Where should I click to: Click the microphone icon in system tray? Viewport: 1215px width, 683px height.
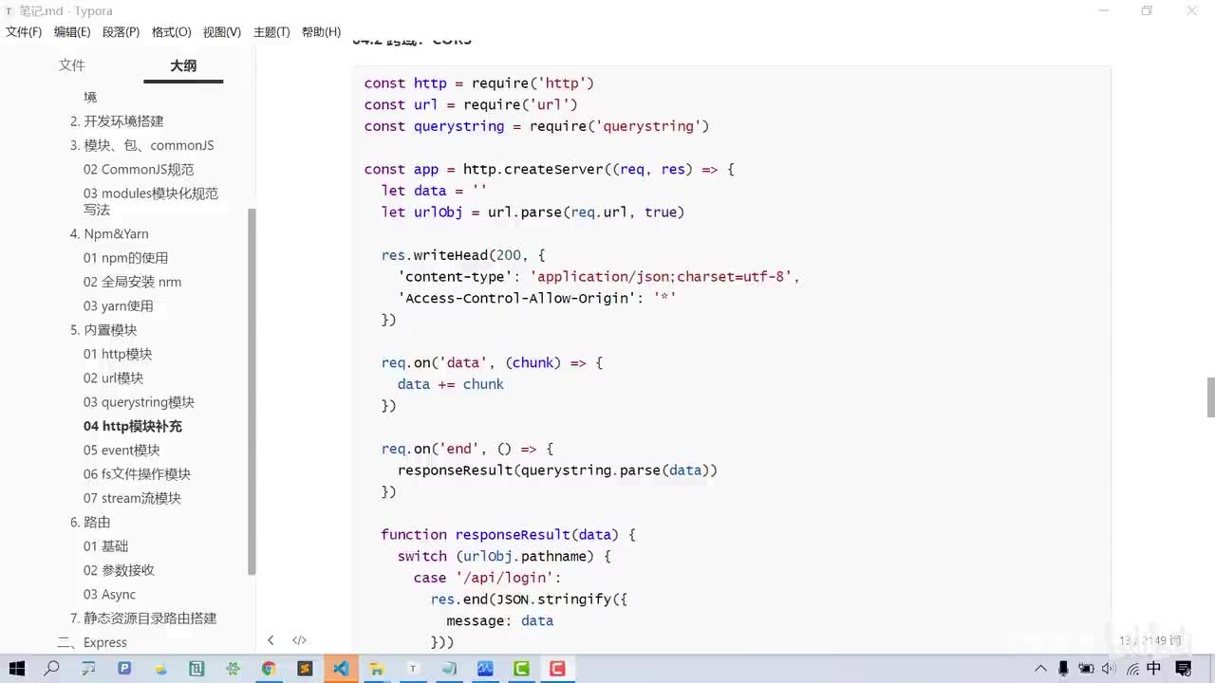(1064, 669)
